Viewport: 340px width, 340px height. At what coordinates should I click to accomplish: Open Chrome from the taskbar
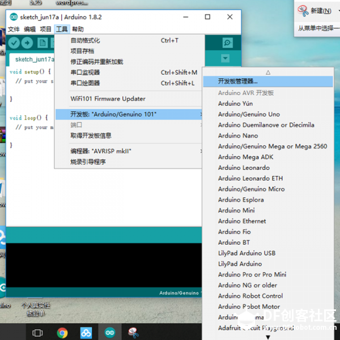(x=62, y=333)
